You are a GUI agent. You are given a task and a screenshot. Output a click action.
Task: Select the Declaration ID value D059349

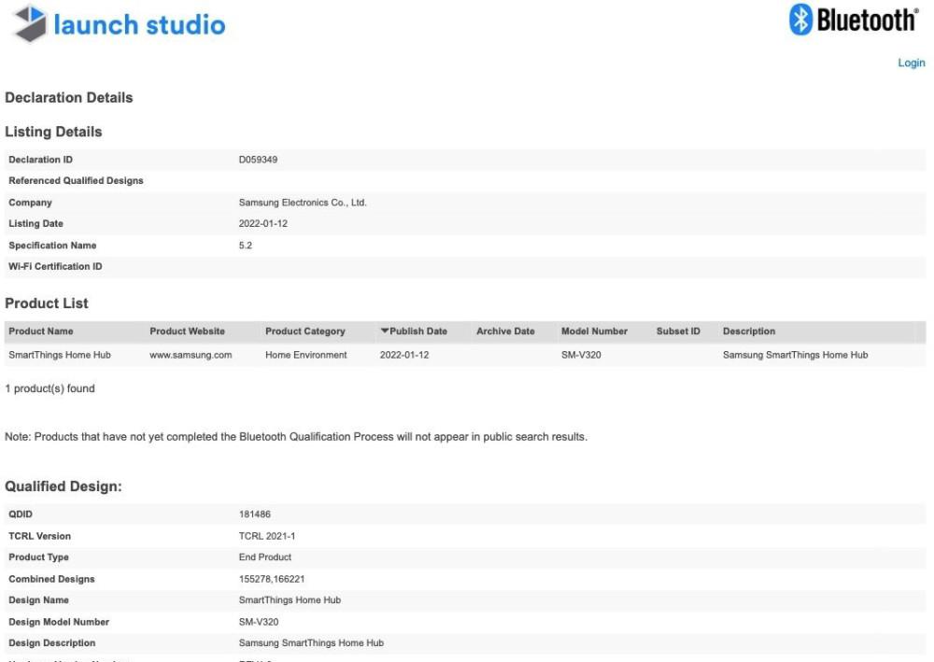click(x=258, y=160)
